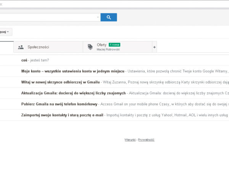Add a new inbox tab with plus

154,47
